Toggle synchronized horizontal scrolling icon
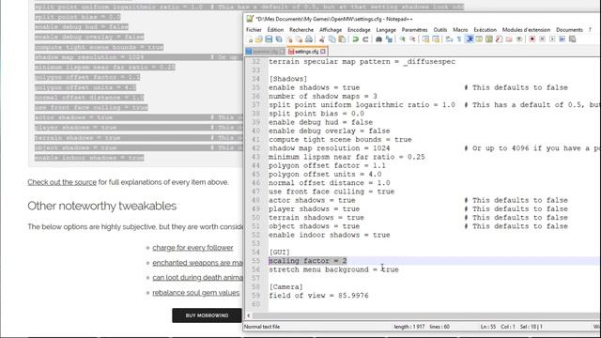 (436, 39)
